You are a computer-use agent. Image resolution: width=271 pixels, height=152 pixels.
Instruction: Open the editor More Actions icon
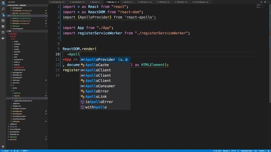click(269, 2)
